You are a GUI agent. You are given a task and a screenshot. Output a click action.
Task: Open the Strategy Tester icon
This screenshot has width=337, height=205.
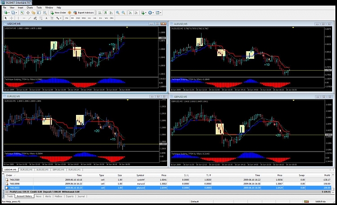[x=45, y=13]
